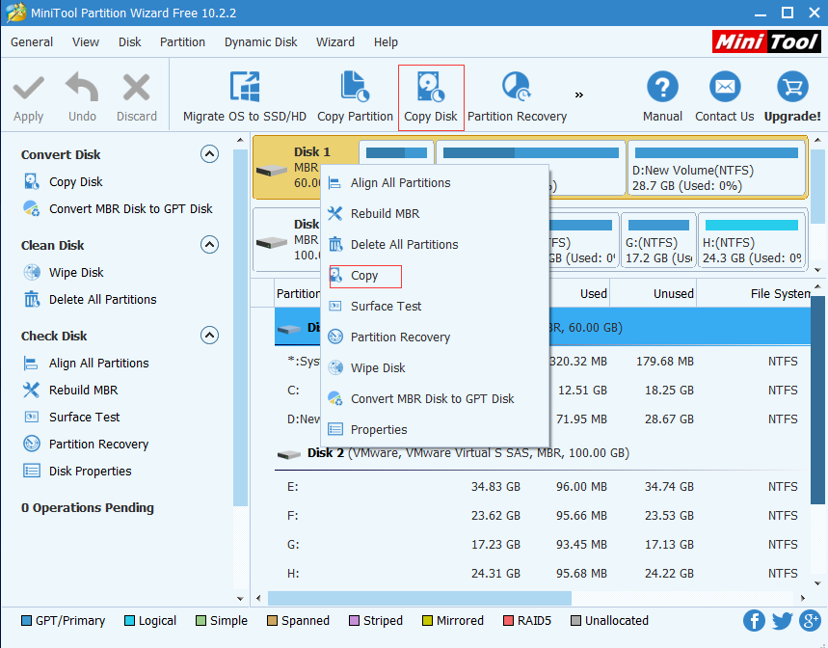
Task: Select the G:(NTFS) partition block
Action: [x=658, y=241]
